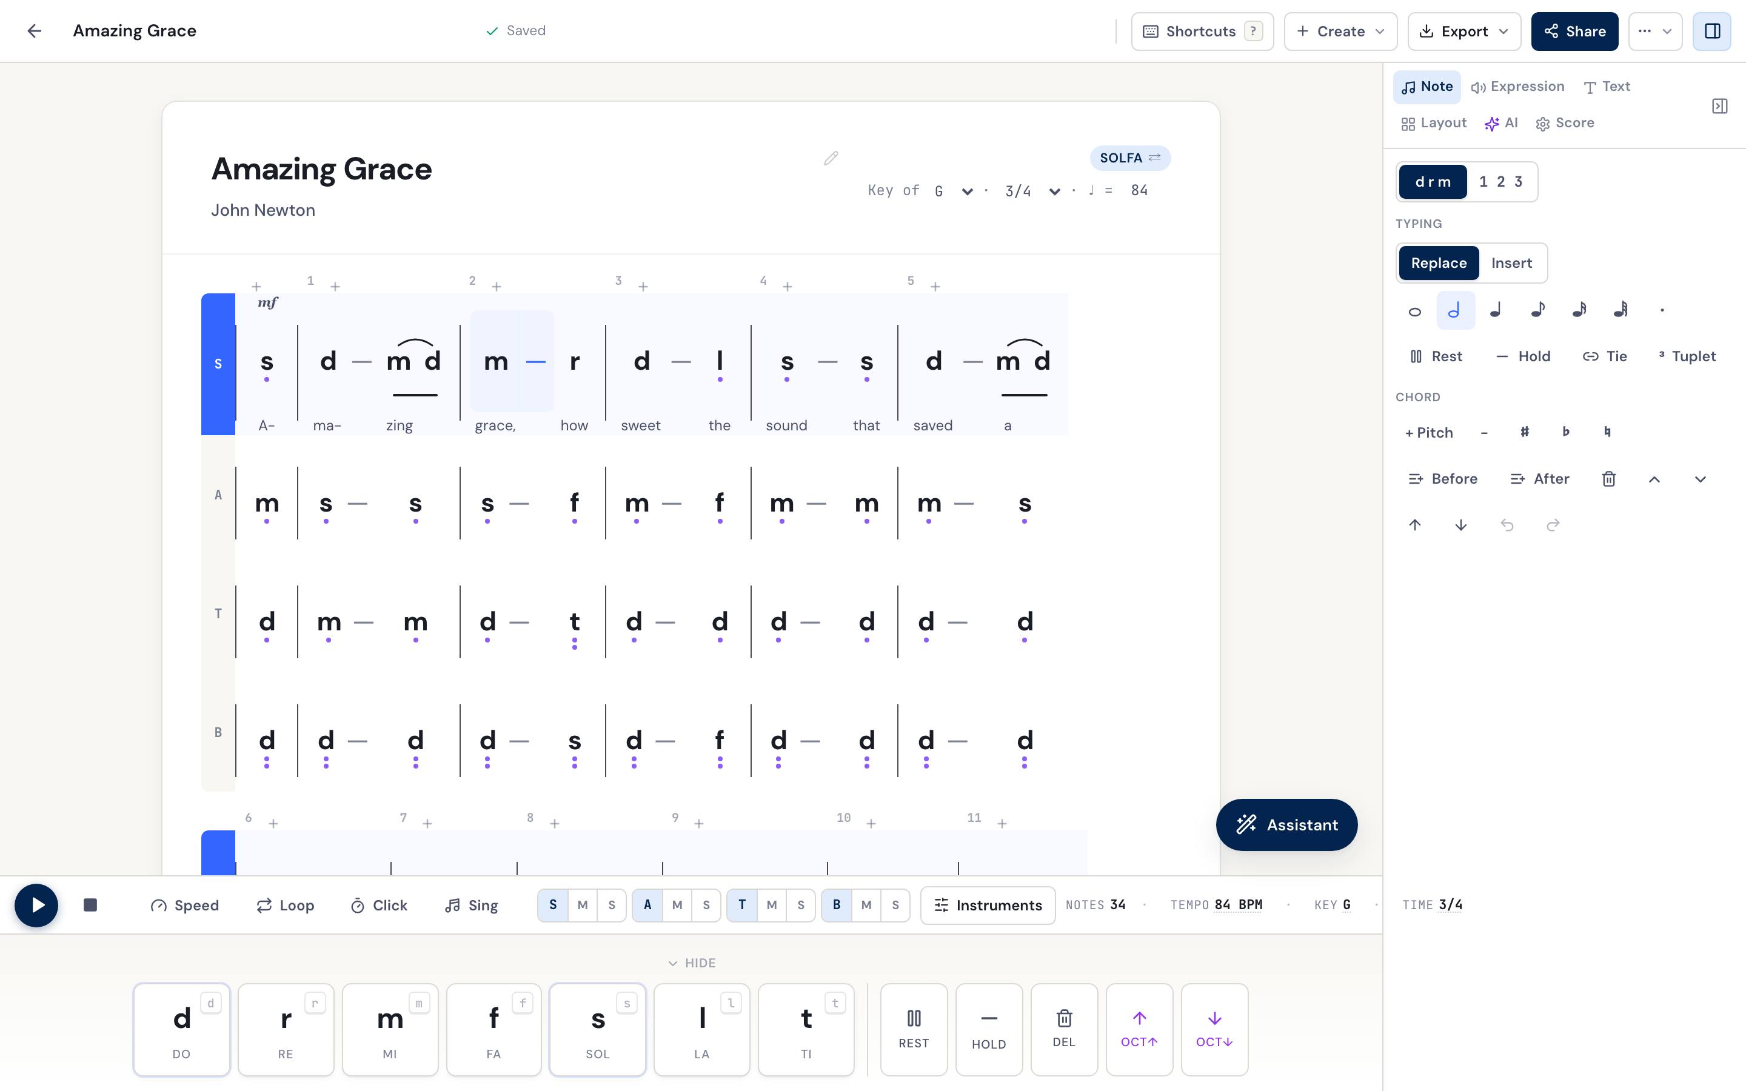Image resolution: width=1746 pixels, height=1091 pixels.
Task: Select the eighth note duration icon
Action: tap(1537, 311)
